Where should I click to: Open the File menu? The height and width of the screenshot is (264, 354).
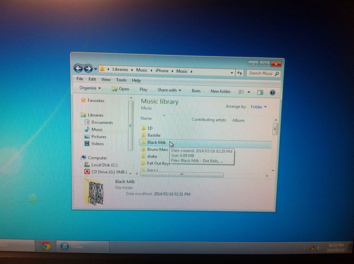tap(80, 79)
